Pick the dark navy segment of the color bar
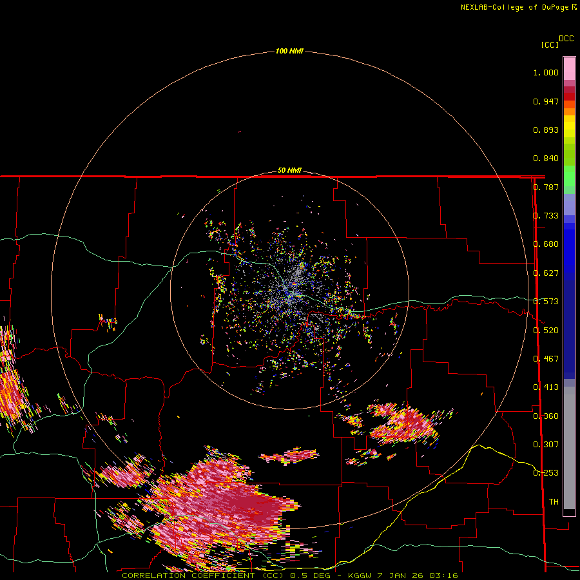Image resolution: width=580 pixels, height=580 pixels. [569, 325]
